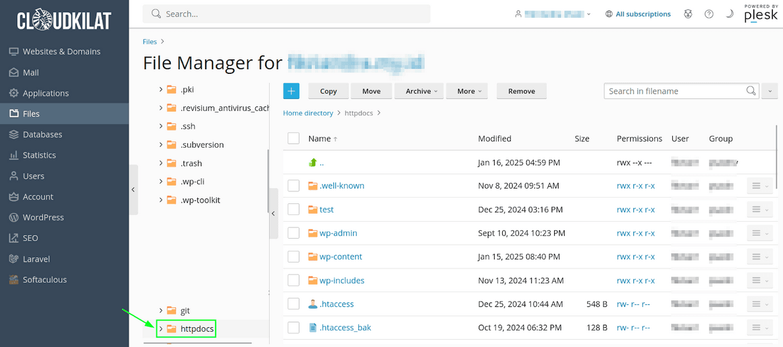Click the .ssh folder icon in tree

[x=172, y=126]
